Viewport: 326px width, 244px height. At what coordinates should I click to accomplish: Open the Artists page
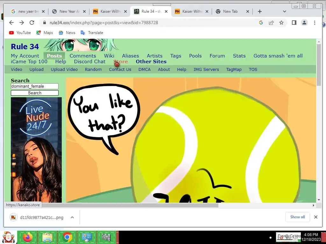[154, 56]
